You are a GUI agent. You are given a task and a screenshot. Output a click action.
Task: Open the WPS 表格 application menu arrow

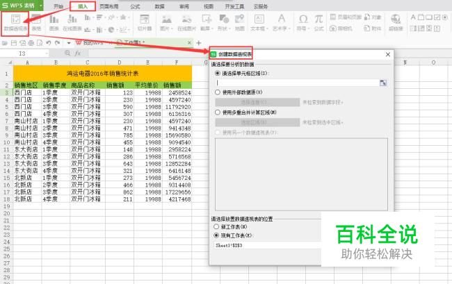(40, 6)
